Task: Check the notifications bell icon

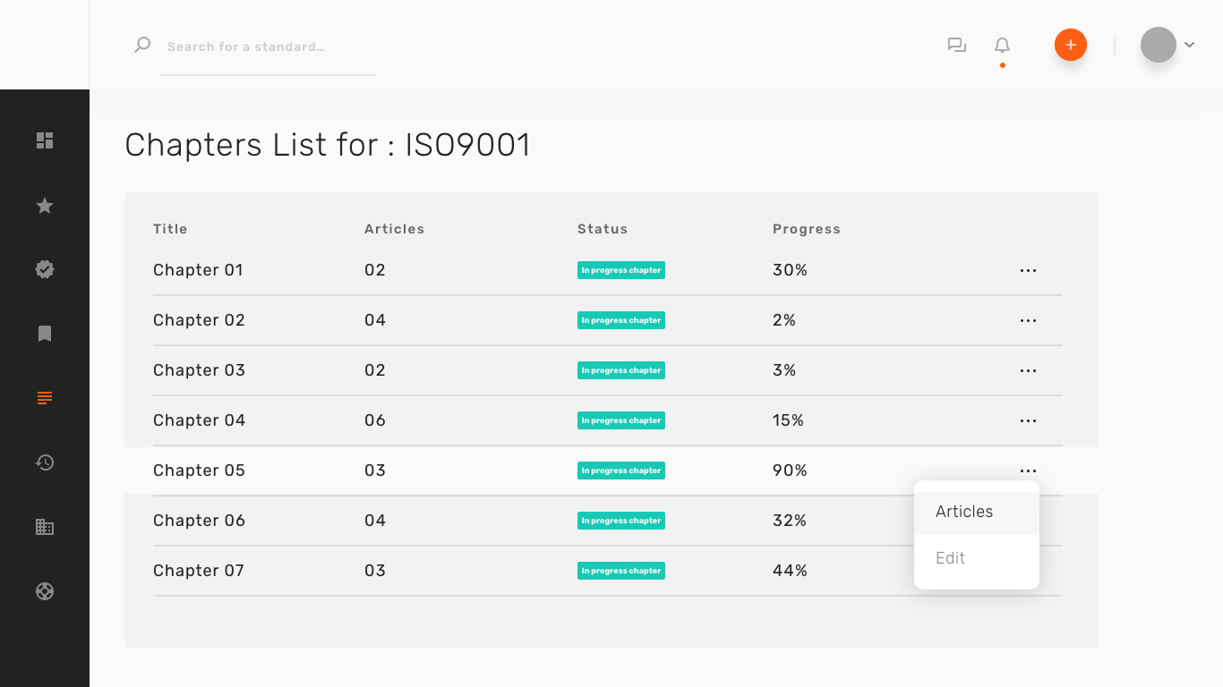Action: coord(1002,46)
